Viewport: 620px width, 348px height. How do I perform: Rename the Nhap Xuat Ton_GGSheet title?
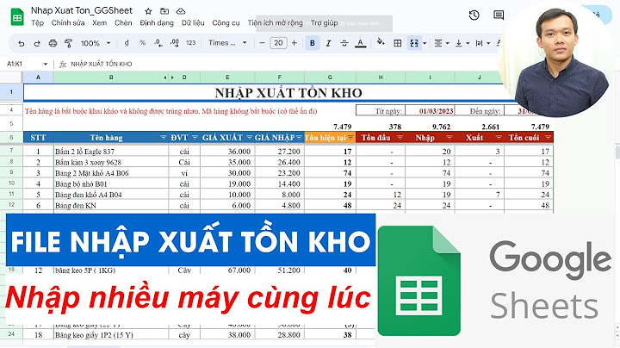pyautogui.click(x=82, y=10)
